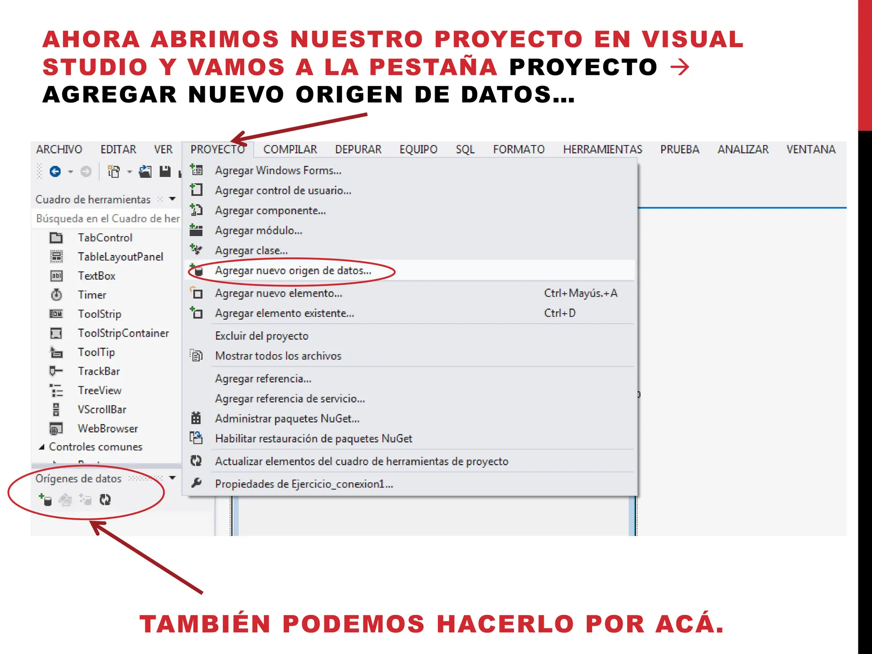The image size is (872, 654).
Task: Select Habilitar restauración de paquetes NuGet
Action: [x=410, y=439]
